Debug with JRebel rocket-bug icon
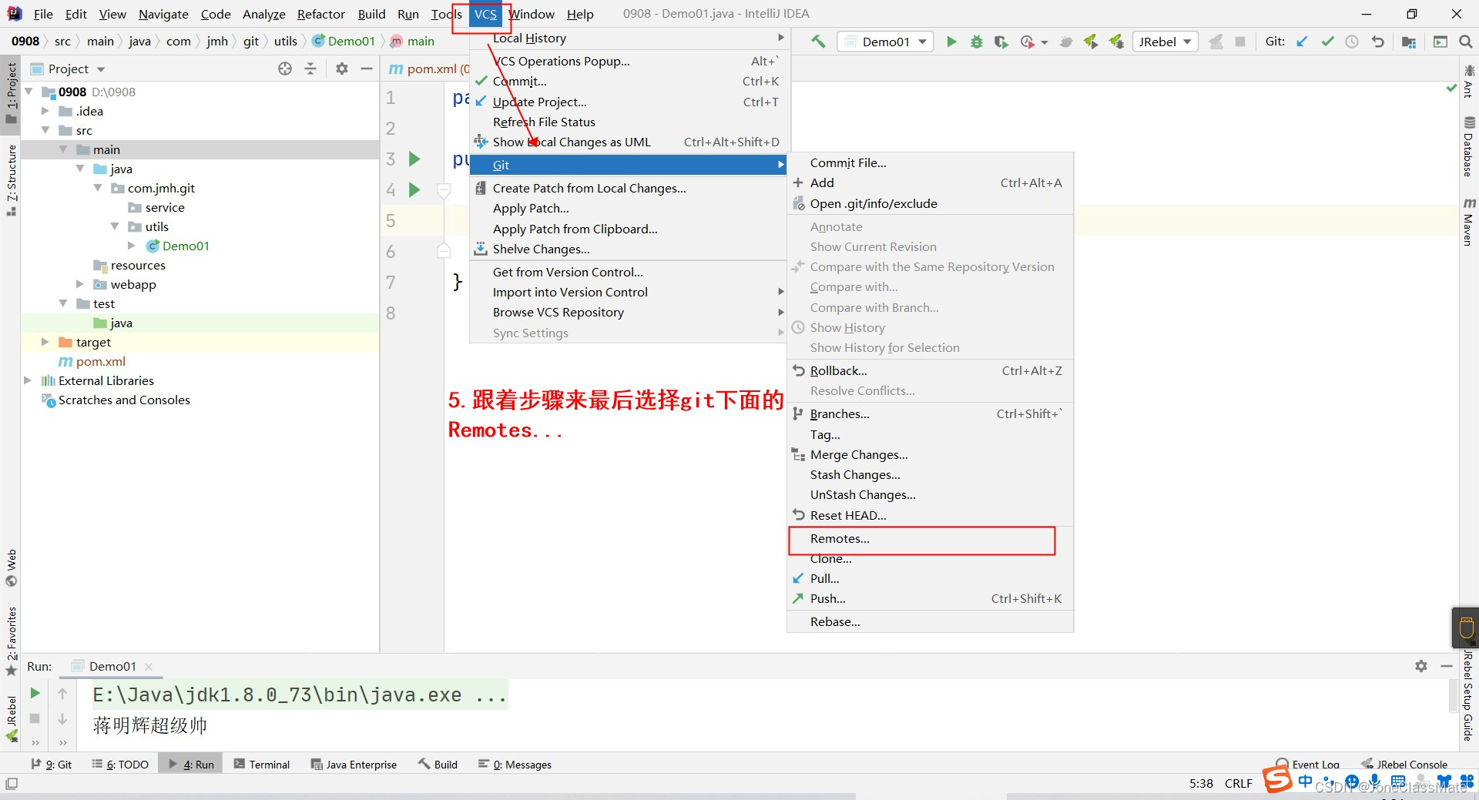The height and width of the screenshot is (800, 1479). coord(1116,42)
